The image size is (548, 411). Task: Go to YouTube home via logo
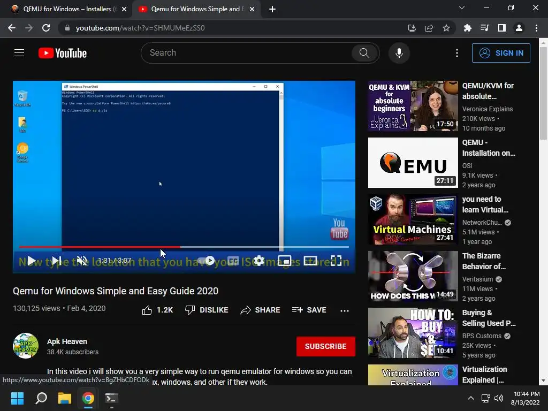63,53
